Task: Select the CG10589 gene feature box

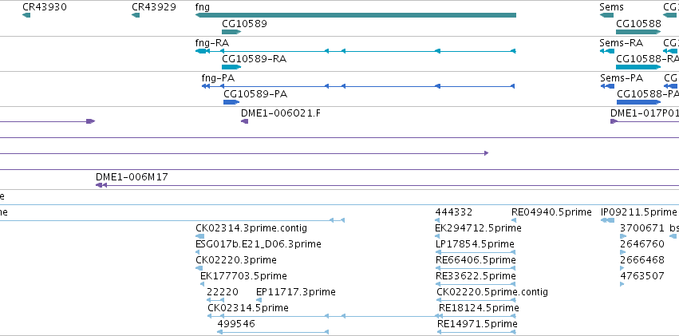Action: coord(231,32)
